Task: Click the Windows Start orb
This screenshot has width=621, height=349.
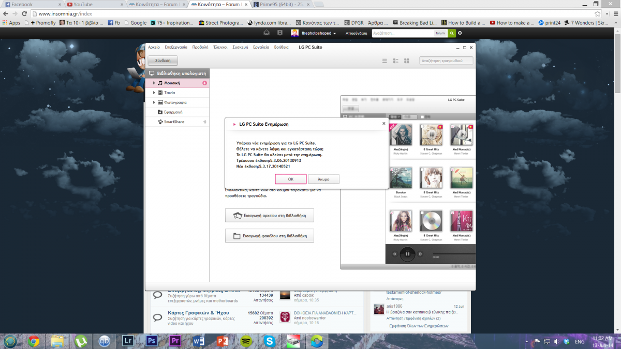Action: click(x=10, y=341)
